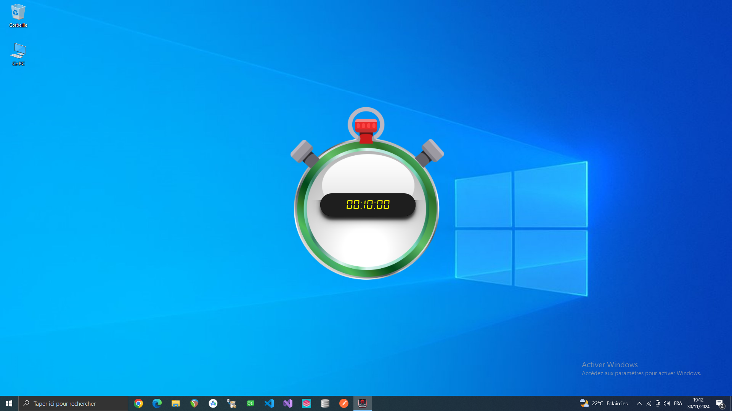Click the 00:10:00 digital timer display

(x=368, y=205)
